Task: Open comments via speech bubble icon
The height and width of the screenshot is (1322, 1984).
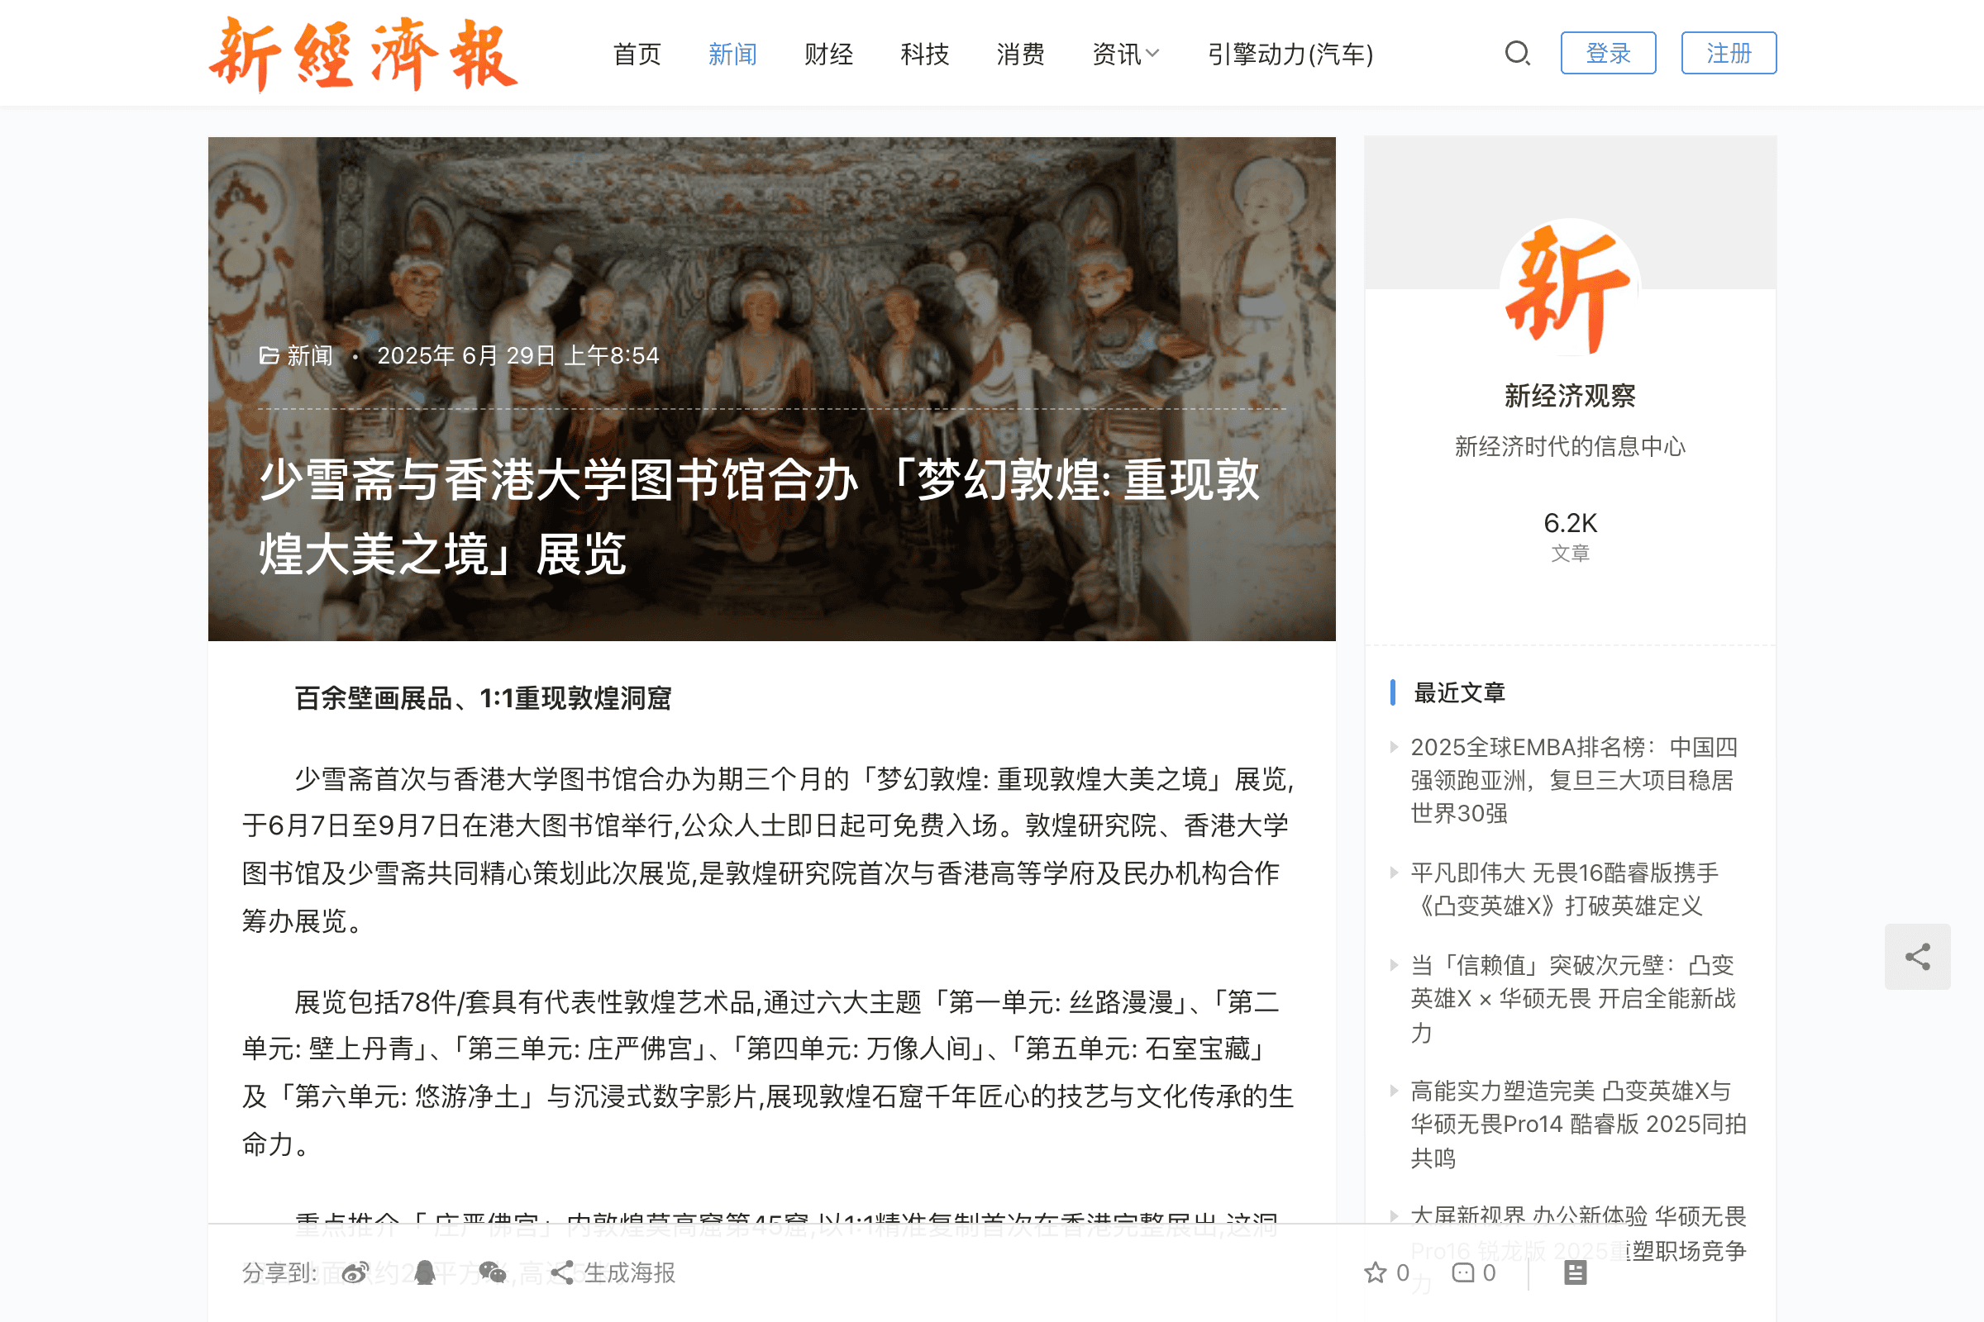Action: (1462, 1272)
